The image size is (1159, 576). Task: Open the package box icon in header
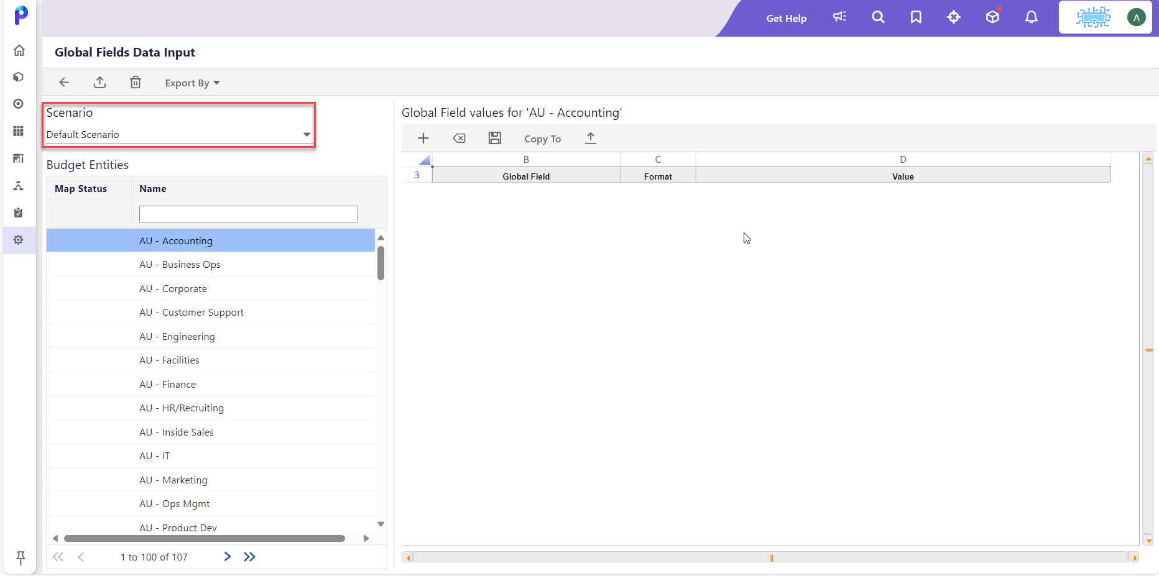[993, 17]
